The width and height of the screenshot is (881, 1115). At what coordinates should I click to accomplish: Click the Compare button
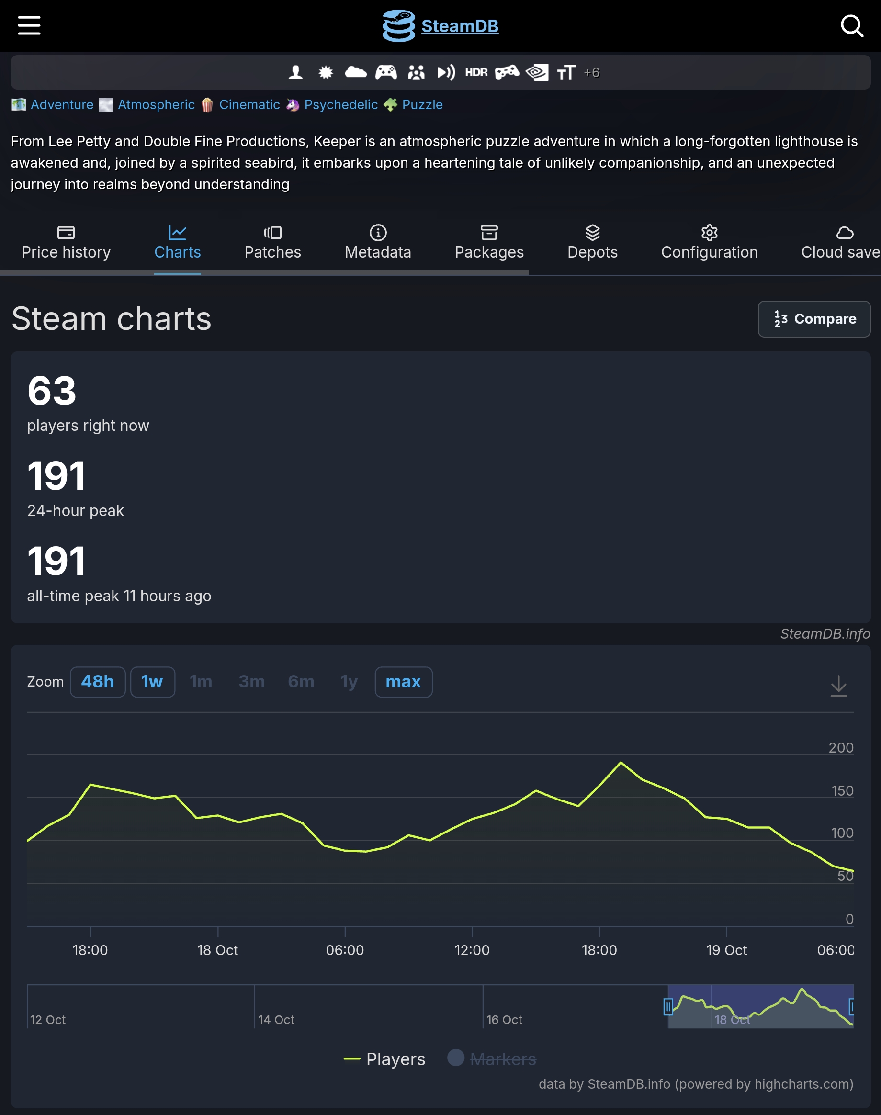coord(814,319)
